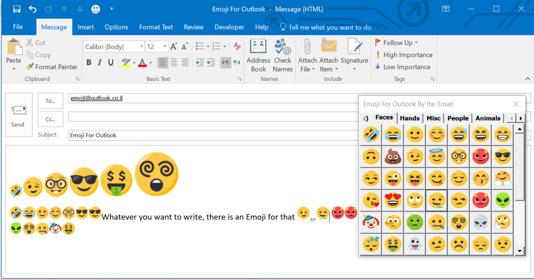Click the Check Names icon
This screenshot has width=534, height=279.
pos(283,56)
